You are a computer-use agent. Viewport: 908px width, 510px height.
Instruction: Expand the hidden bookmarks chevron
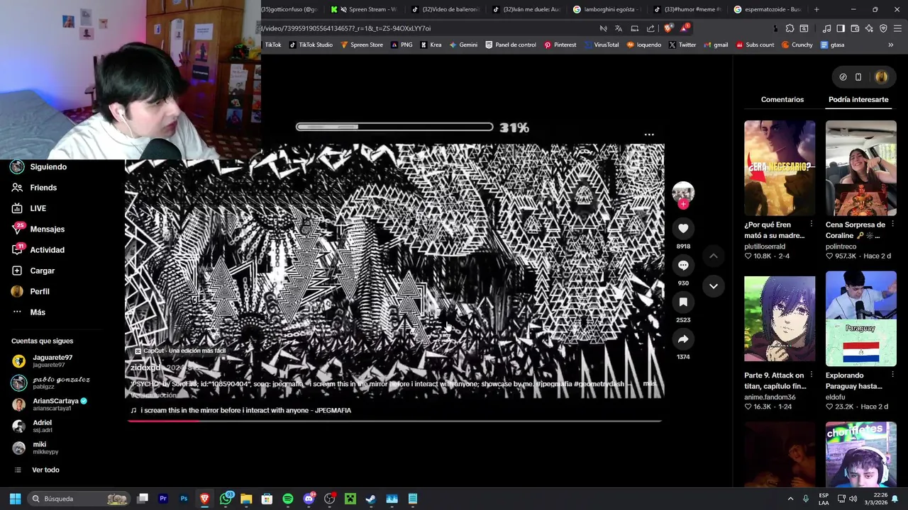click(x=891, y=45)
